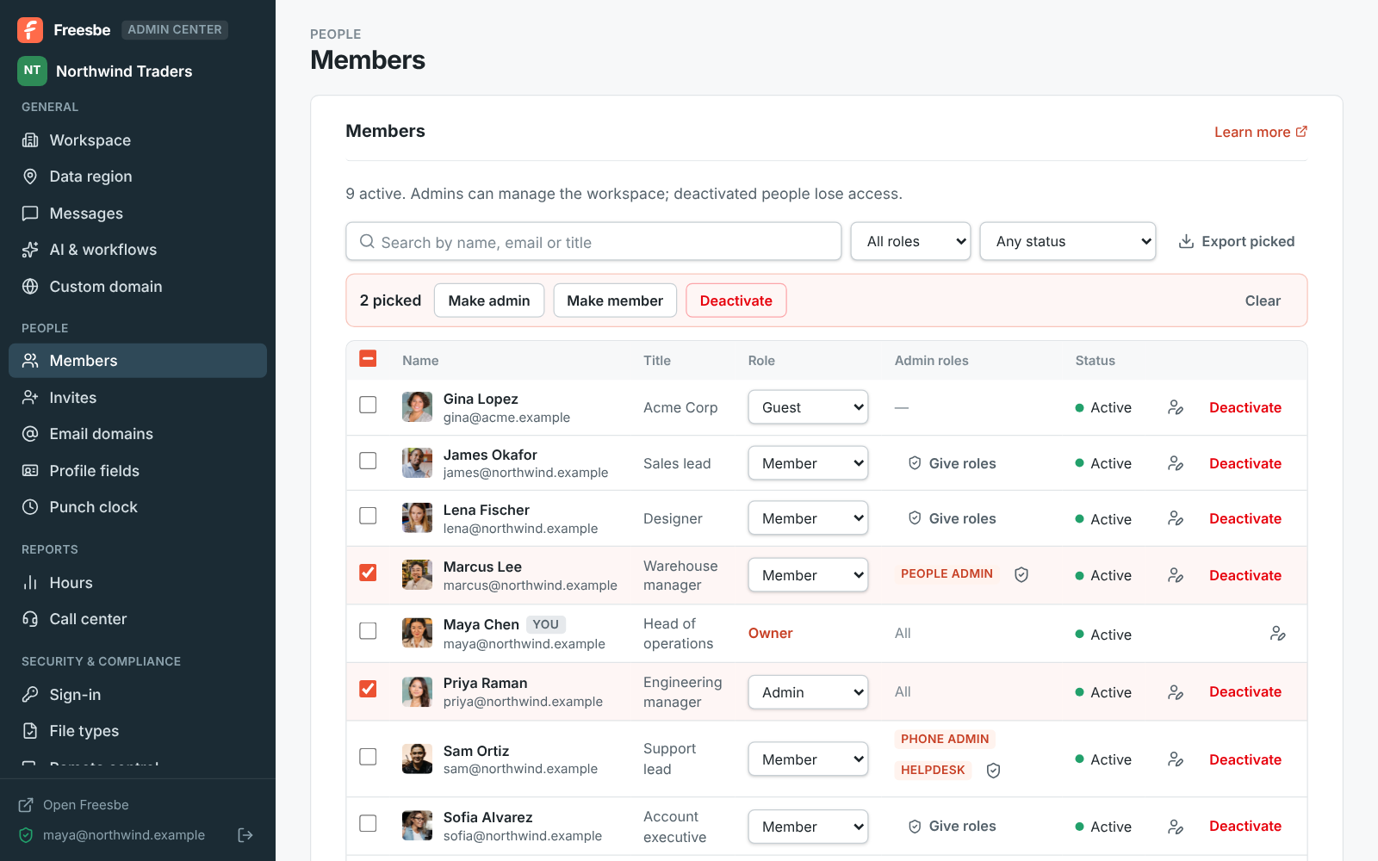Image resolution: width=1378 pixels, height=861 pixels.
Task: Open AI & workflows sidebar item
Action: pyautogui.click(x=138, y=250)
